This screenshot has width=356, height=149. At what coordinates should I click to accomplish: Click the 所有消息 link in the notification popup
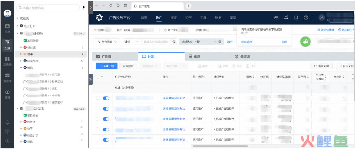coord(246,42)
